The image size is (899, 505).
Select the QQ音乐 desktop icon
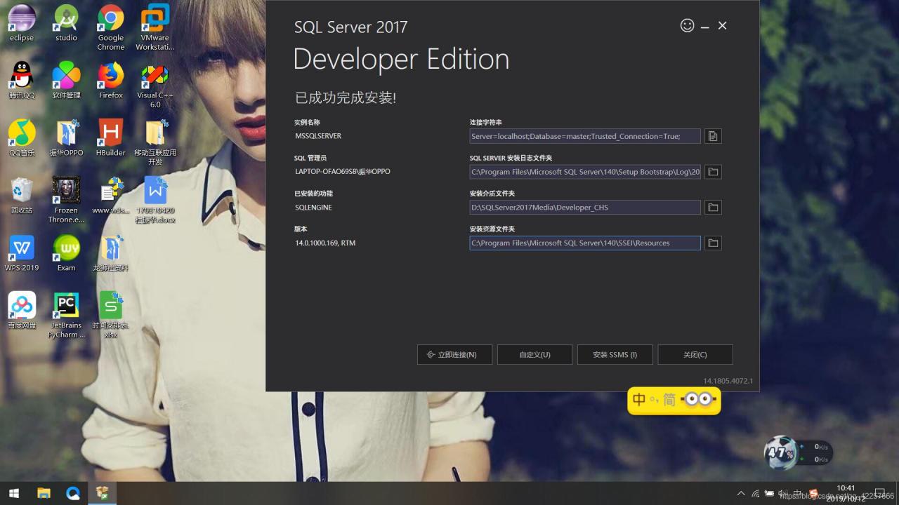pos(22,137)
